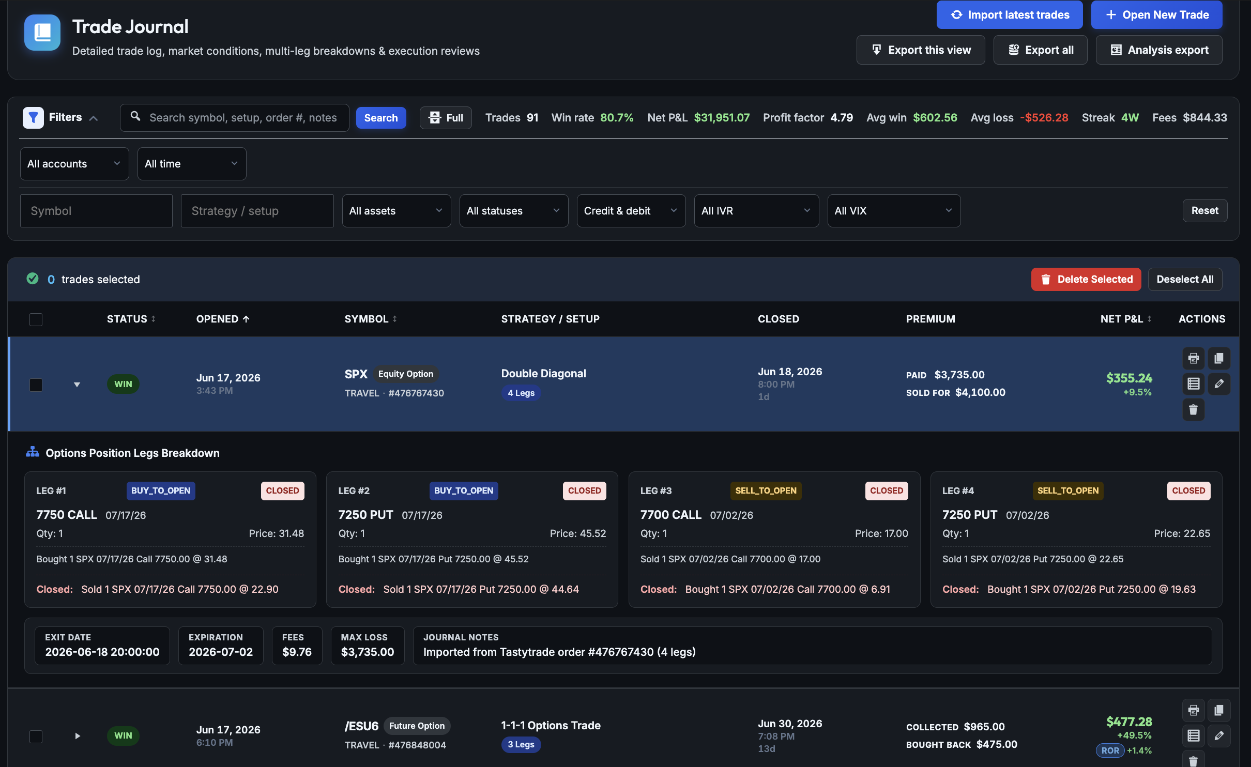
Task: Open the All accounts dropdown
Action: [74, 164]
